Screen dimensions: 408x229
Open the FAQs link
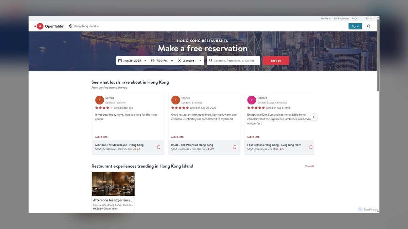tap(355, 19)
